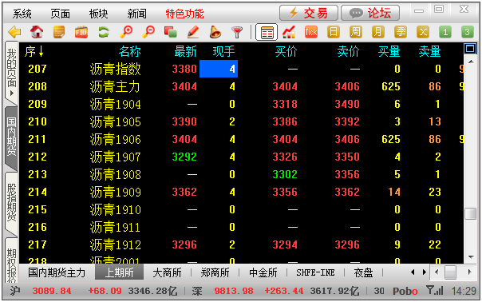The image size is (482, 302).
Task: Open the SHFE-INE tab
Action: tap(315, 272)
